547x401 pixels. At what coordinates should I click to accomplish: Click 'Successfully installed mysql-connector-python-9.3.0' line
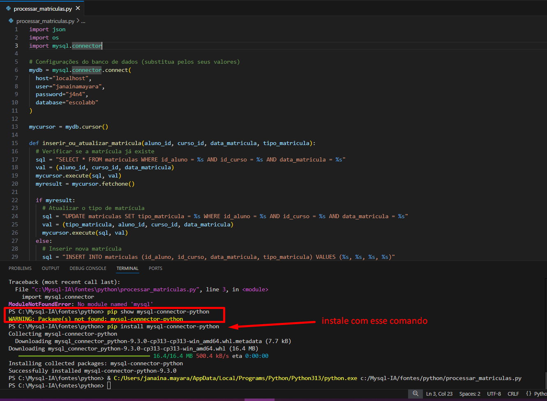(x=92, y=371)
